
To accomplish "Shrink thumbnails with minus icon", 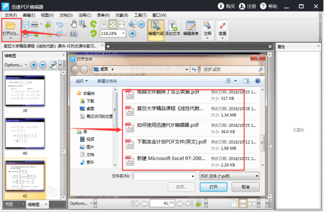I will tap(43, 65).
